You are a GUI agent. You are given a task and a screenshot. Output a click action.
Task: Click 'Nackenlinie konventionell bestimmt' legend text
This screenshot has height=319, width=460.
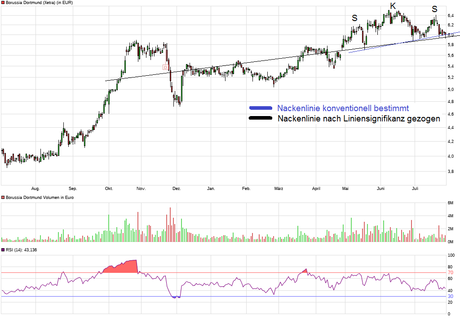pyautogui.click(x=343, y=108)
